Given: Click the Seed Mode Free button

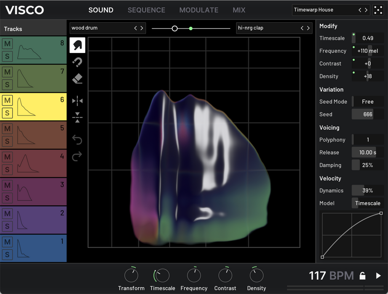Looking at the screenshot, I should point(367,102).
